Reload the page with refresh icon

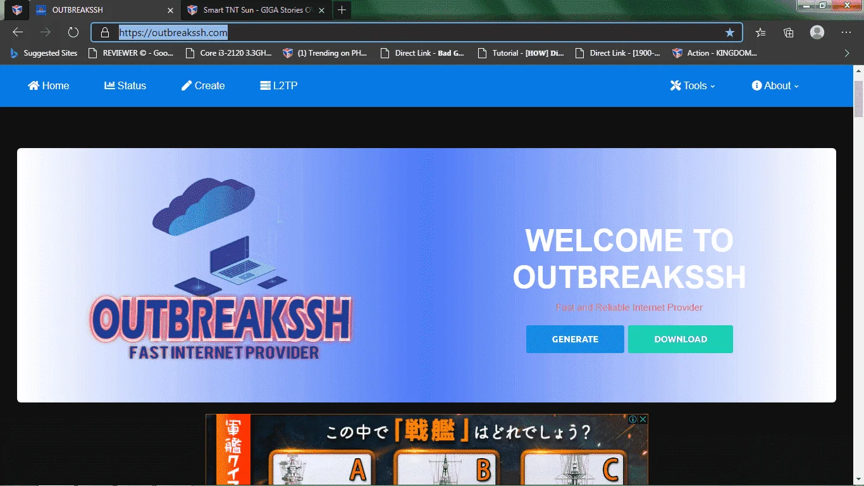73,32
